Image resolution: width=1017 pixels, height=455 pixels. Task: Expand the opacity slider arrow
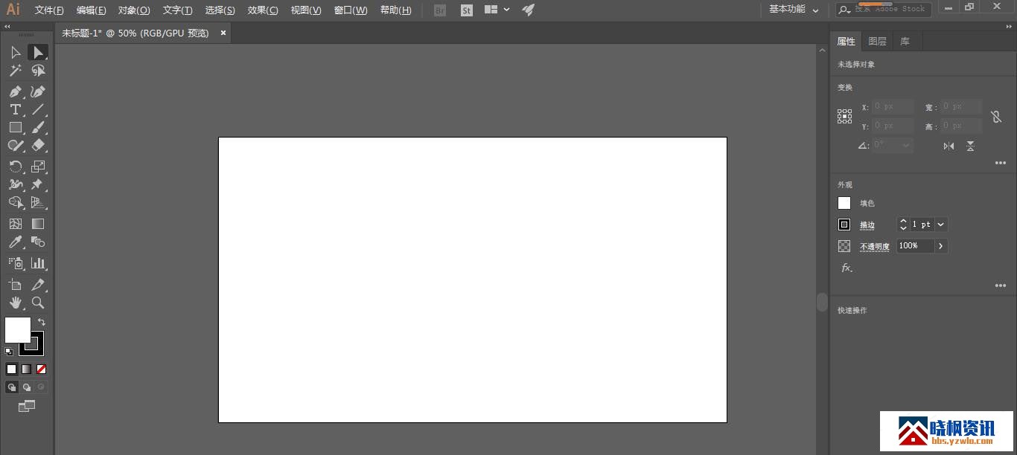coord(941,246)
